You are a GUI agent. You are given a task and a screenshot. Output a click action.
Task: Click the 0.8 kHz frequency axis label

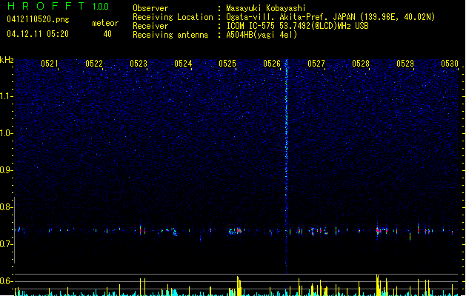7,207
